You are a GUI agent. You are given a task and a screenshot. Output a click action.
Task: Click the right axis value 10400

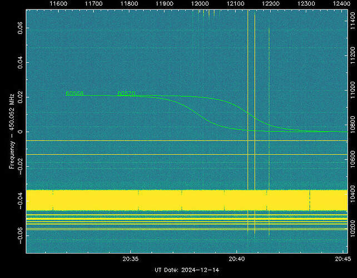pyautogui.click(x=353, y=194)
